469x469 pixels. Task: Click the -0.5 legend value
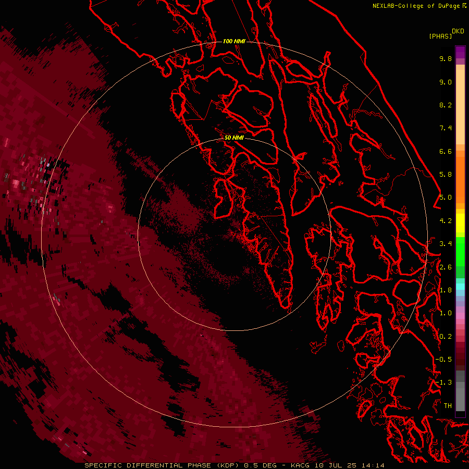(x=443, y=360)
